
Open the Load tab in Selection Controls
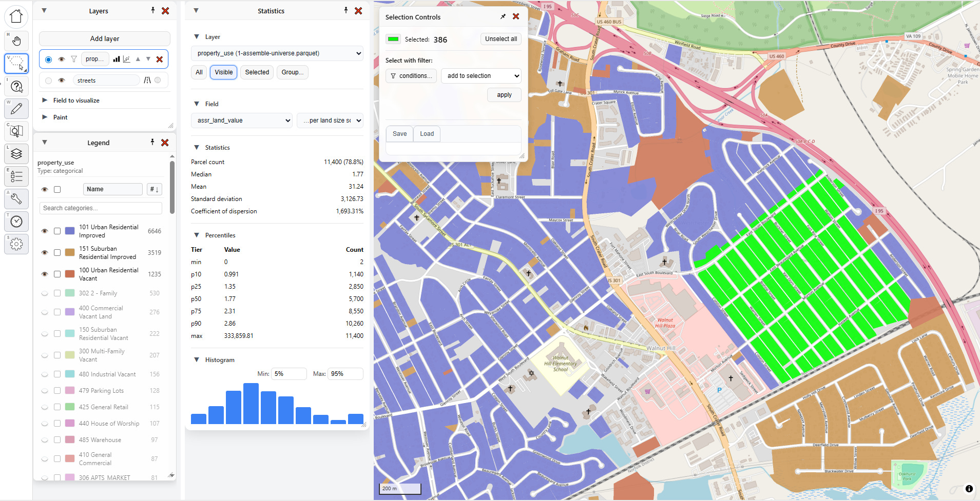[427, 134]
